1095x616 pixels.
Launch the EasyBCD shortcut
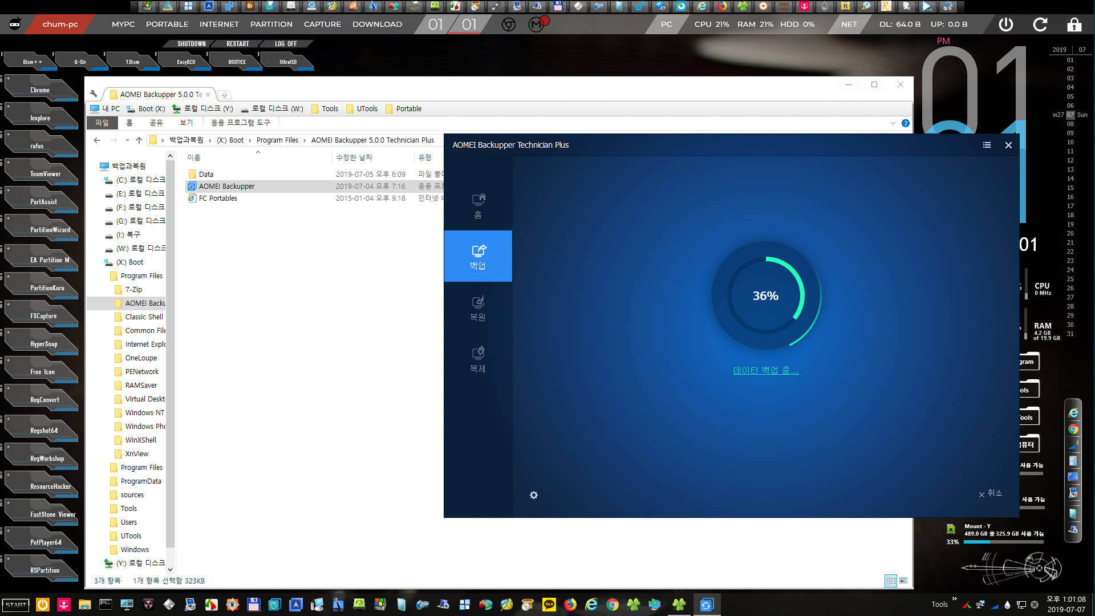click(x=186, y=62)
